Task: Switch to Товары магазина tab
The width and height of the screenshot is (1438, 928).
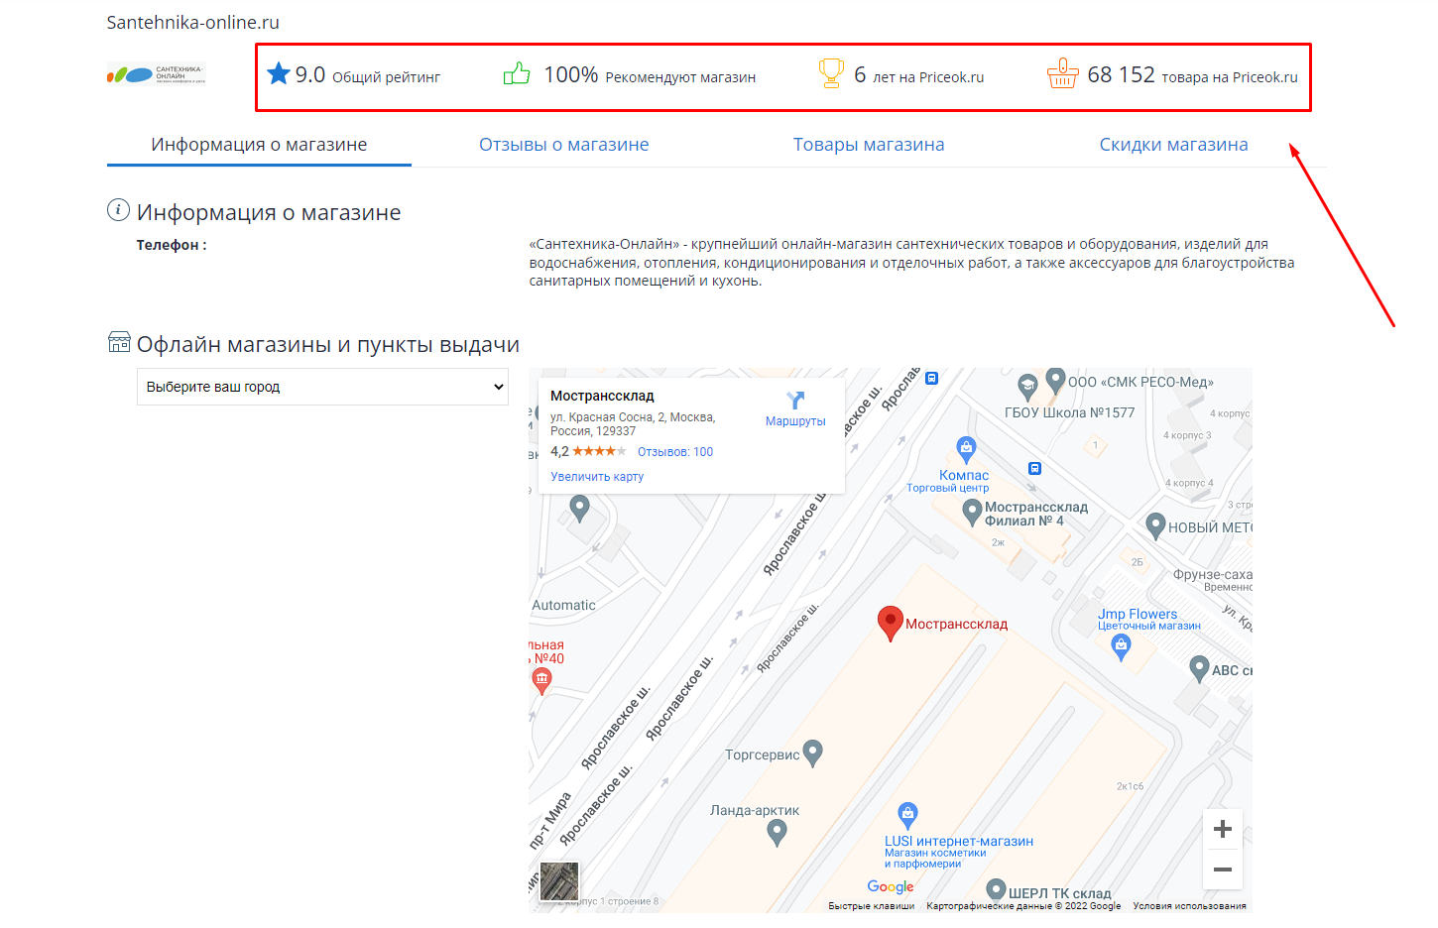Action: [869, 145]
